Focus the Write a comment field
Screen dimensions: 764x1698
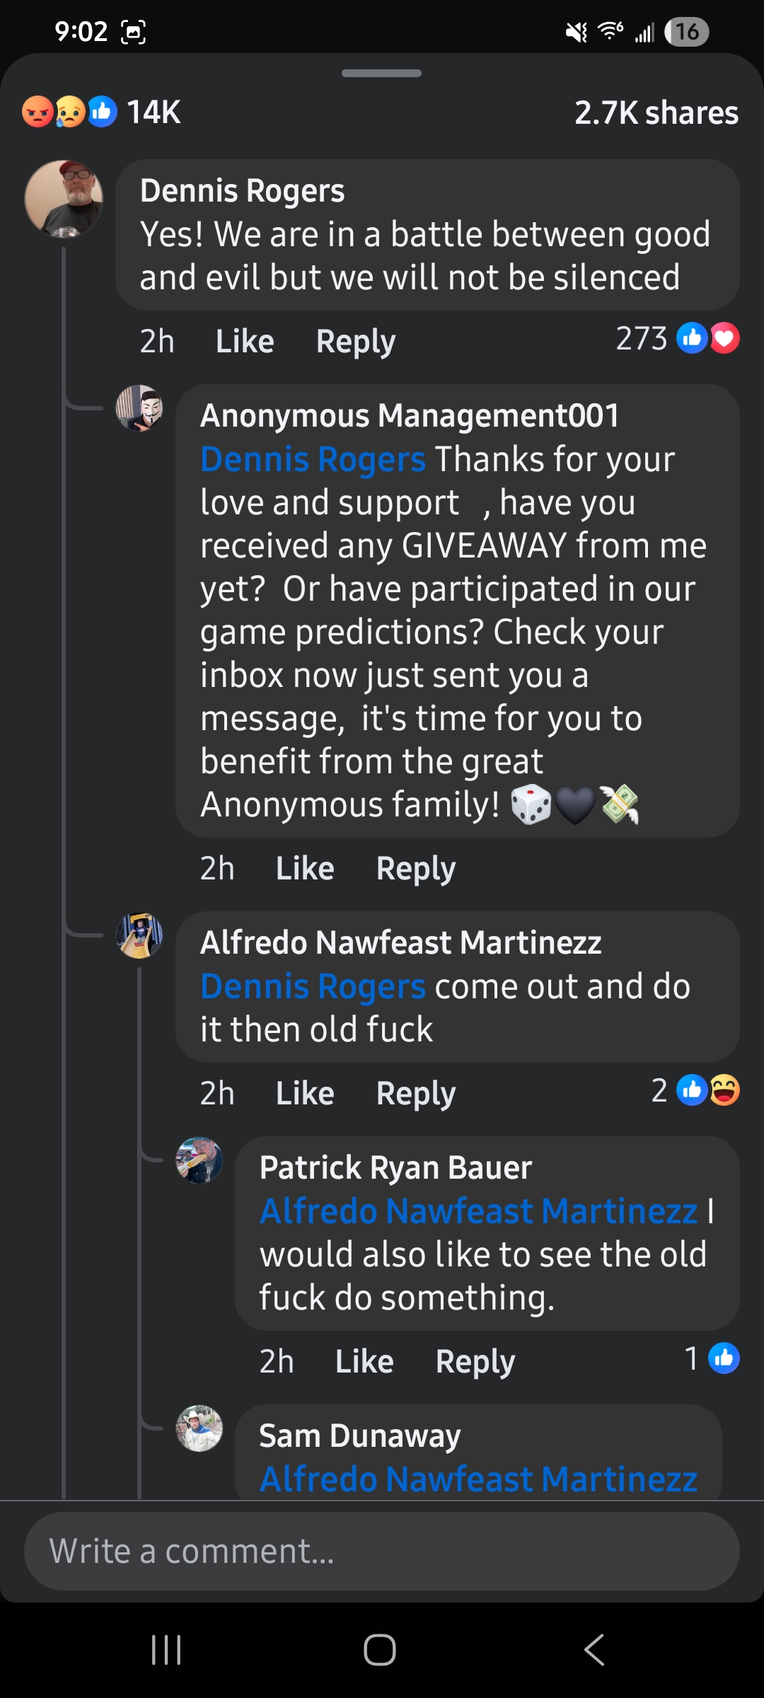[x=382, y=1551]
